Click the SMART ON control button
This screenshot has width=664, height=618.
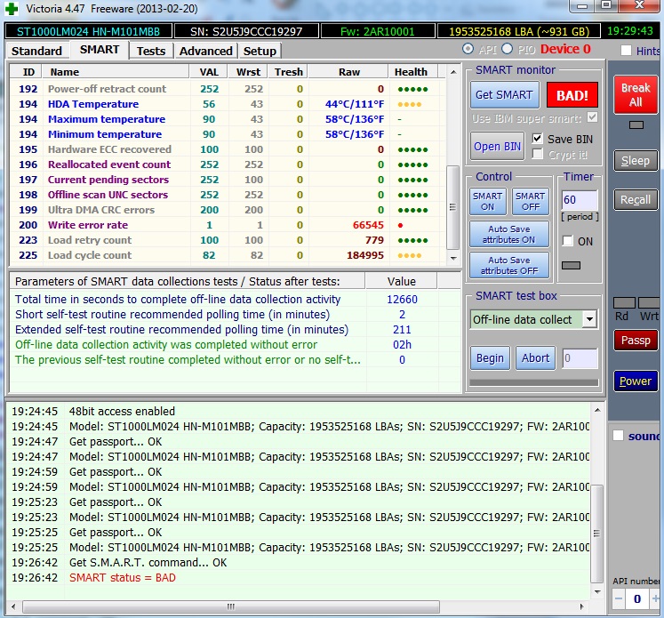coord(487,201)
